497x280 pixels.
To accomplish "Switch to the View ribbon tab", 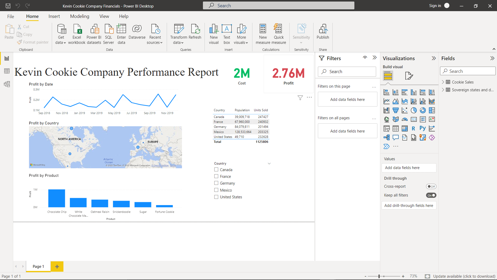I will [x=104, y=16].
